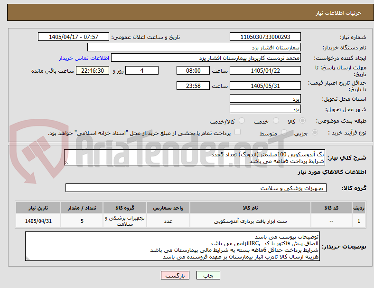Toggle the اسناد خزانه اسلامی payment checkbox

[238, 132]
